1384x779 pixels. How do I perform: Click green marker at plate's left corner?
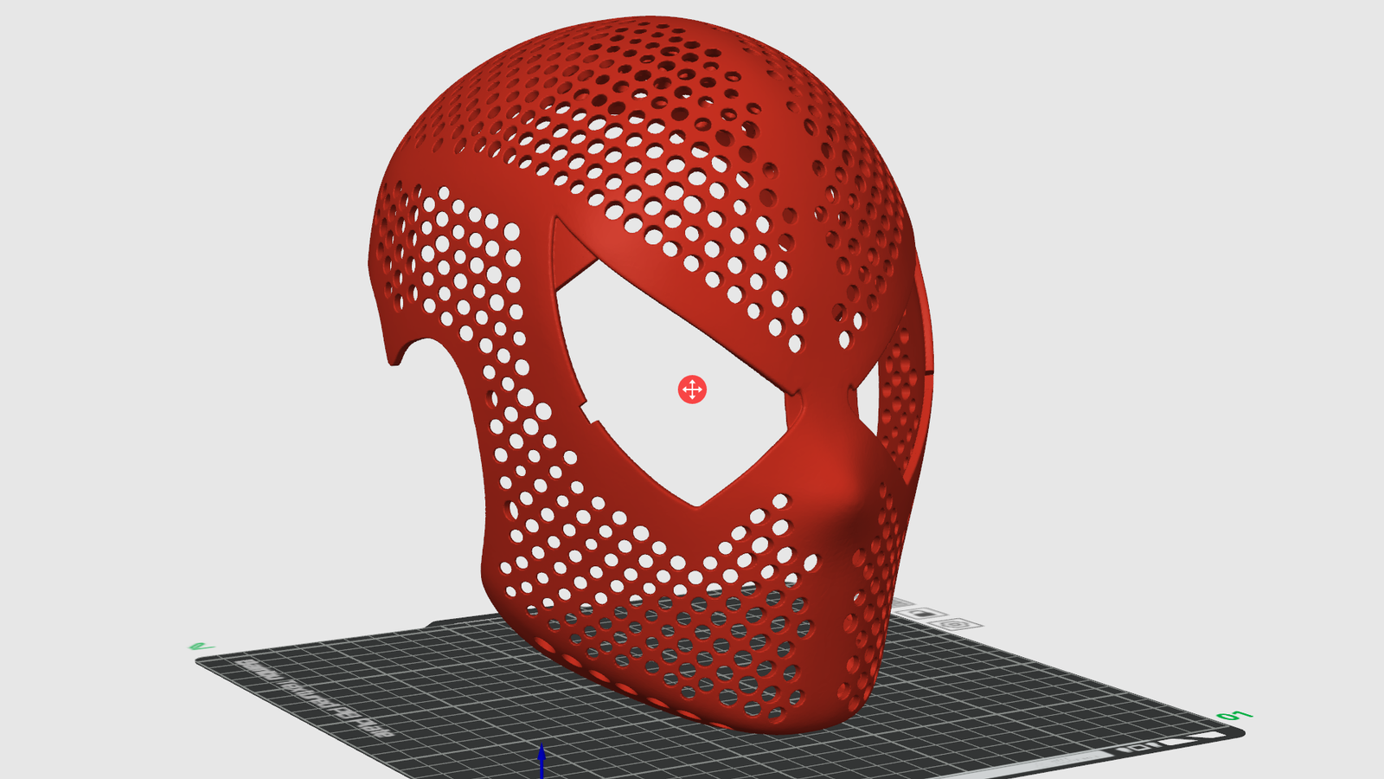(x=201, y=647)
